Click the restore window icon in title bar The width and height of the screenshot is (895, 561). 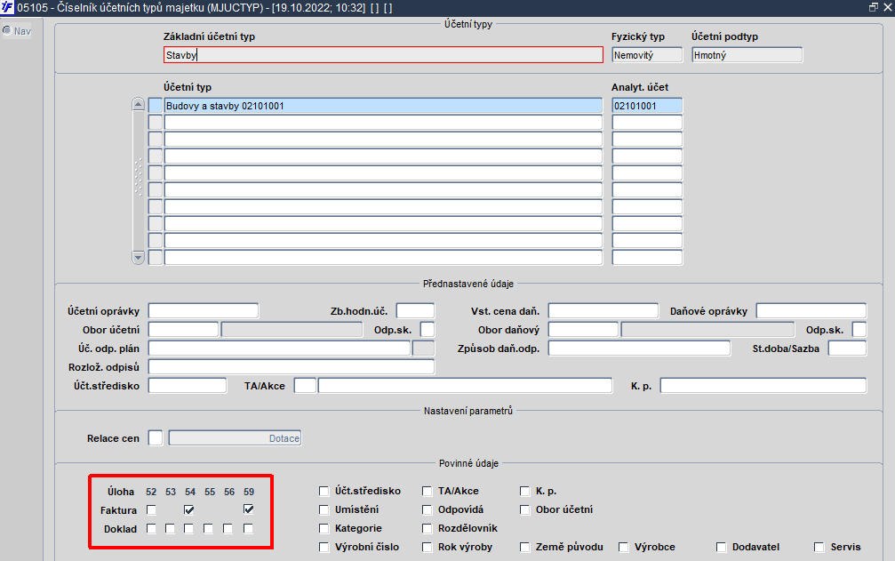point(874,7)
